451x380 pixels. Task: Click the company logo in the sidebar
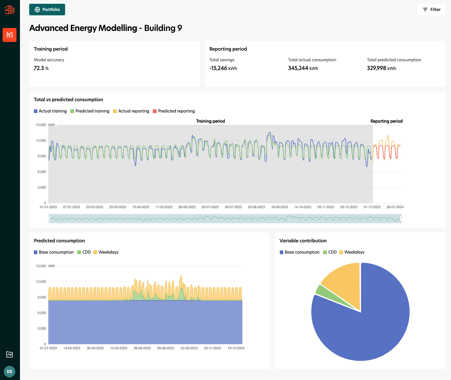10,9
